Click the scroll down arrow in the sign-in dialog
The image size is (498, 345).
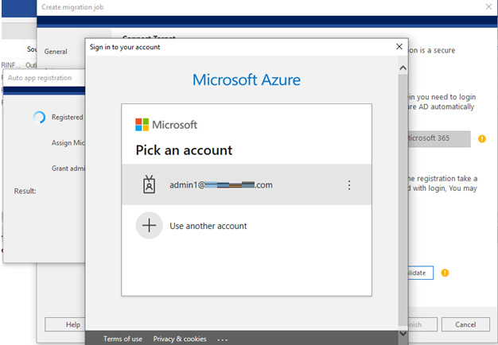pos(403,333)
